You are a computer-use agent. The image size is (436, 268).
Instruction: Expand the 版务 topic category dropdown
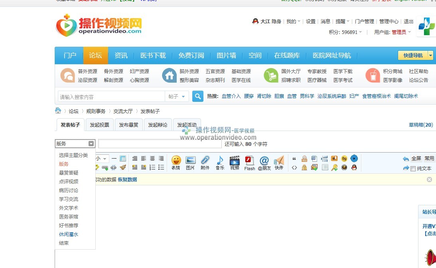tap(75, 144)
